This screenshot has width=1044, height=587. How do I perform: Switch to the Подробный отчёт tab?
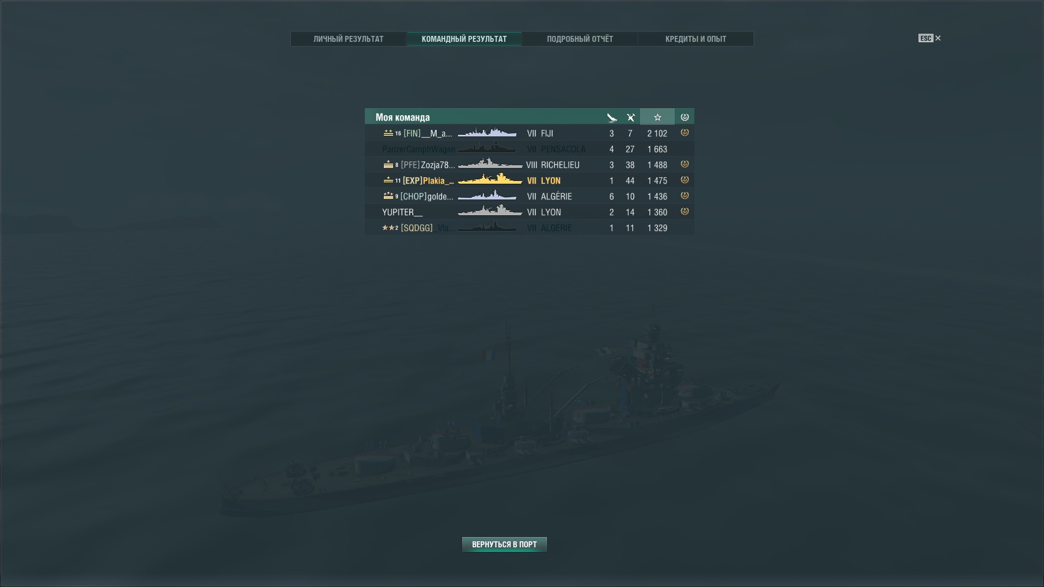(580, 39)
